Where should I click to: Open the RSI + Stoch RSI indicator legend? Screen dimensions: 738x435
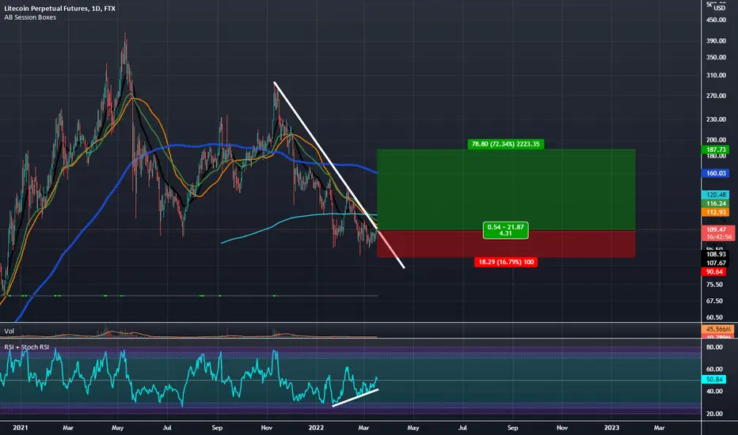27,347
